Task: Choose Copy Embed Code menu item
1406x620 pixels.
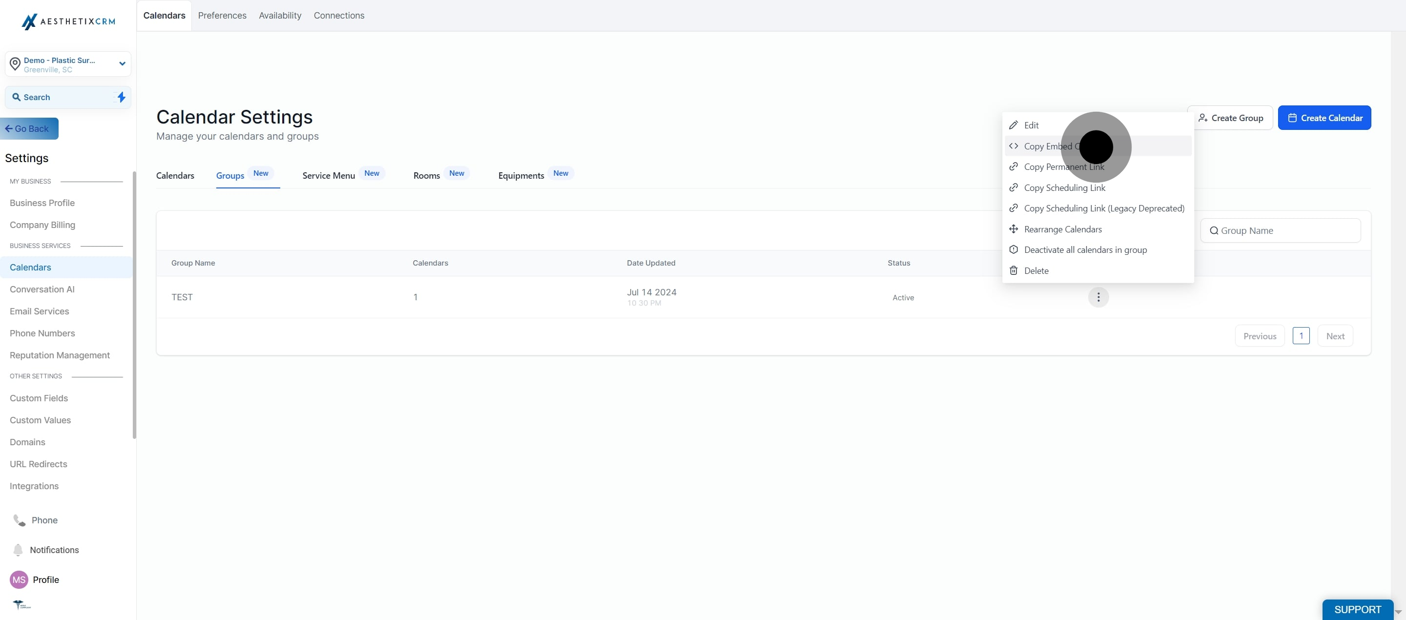Action: pos(1097,146)
